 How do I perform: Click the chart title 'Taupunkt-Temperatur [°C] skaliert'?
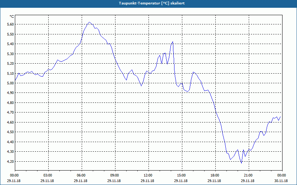pos(152,3)
